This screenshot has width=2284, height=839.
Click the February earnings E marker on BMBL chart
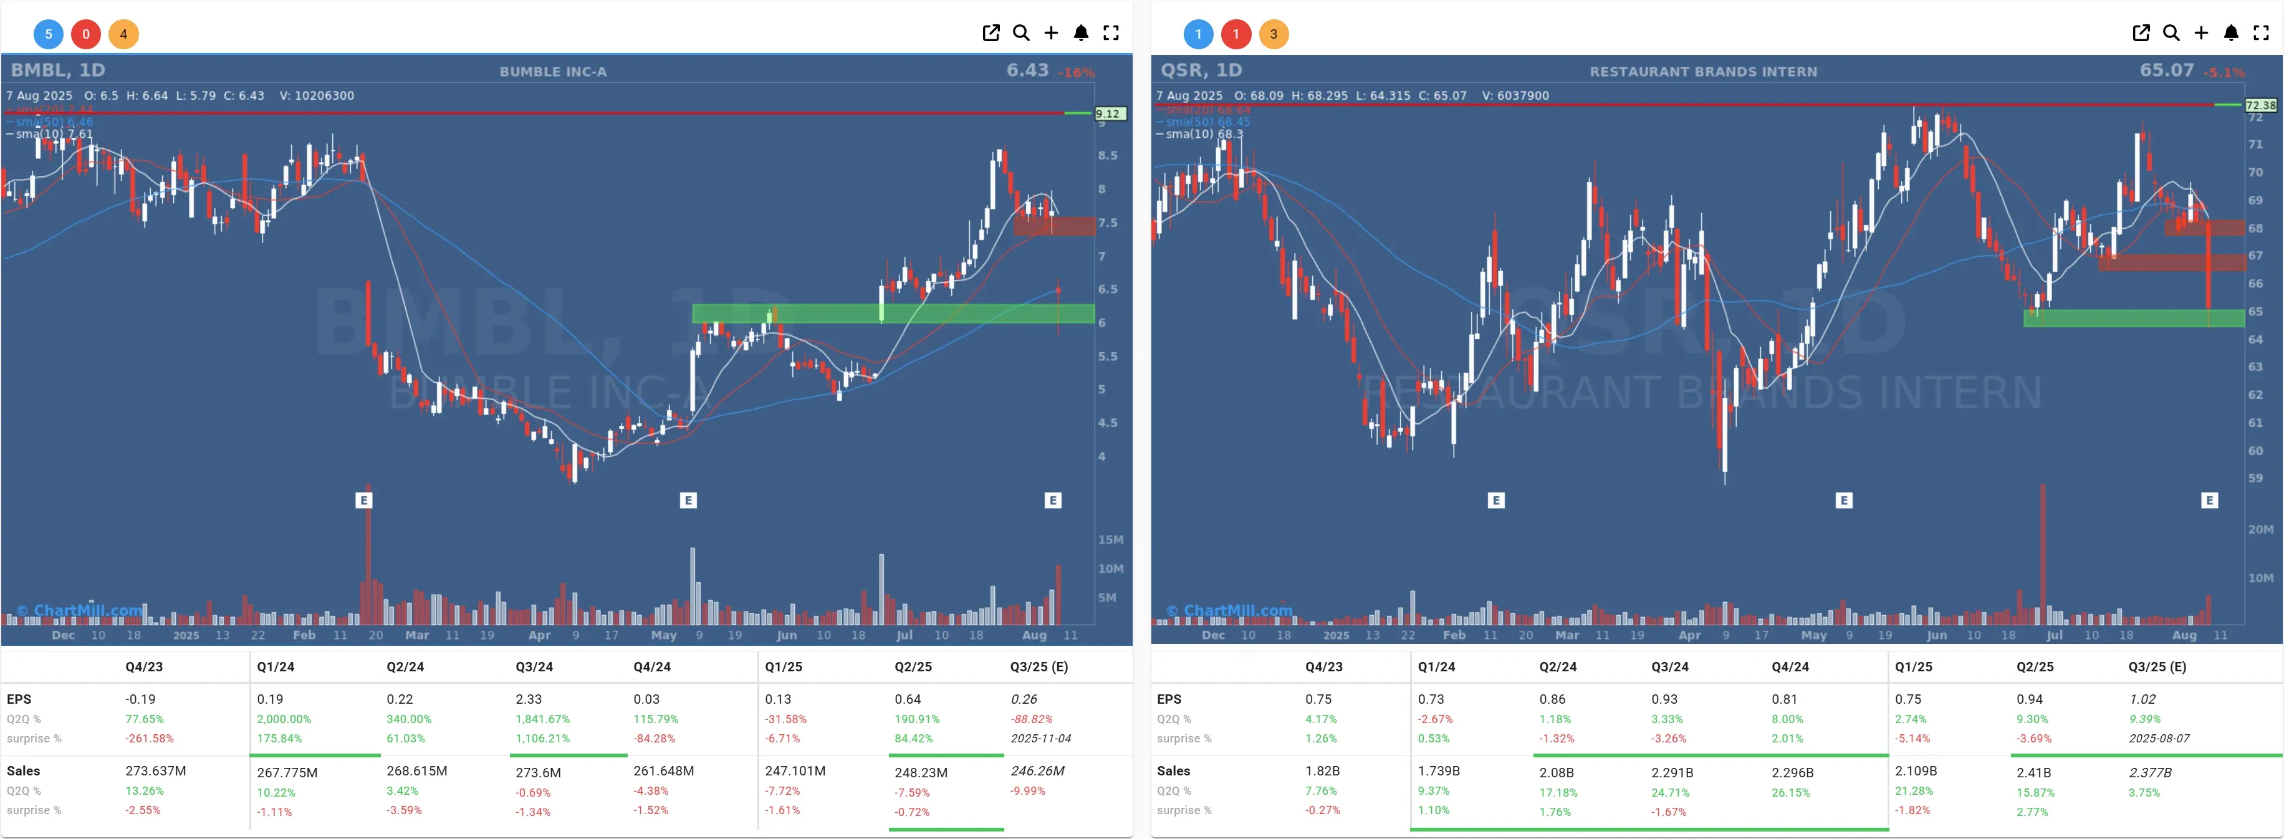coord(363,500)
